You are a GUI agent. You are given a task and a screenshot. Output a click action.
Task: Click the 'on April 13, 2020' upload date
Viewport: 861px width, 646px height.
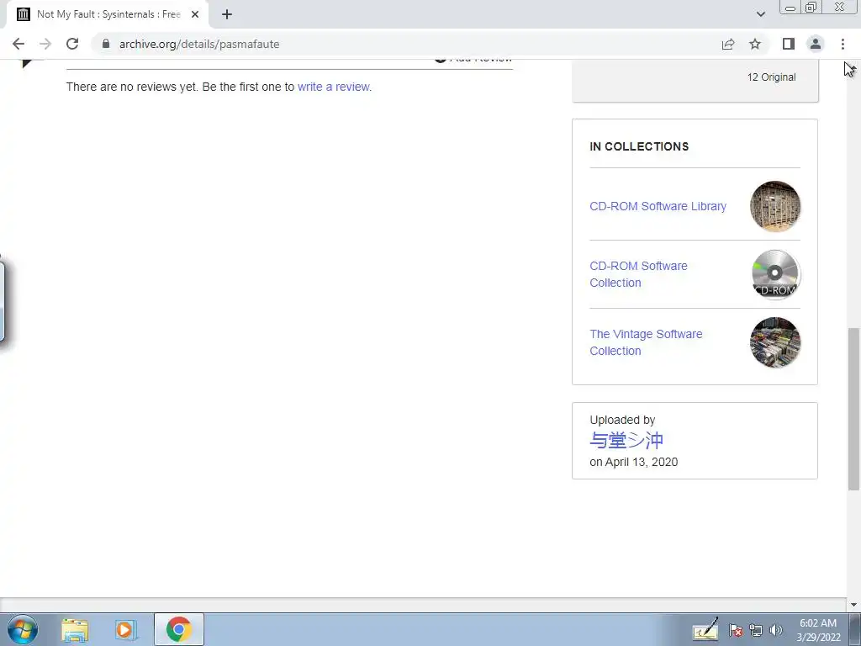tap(634, 462)
